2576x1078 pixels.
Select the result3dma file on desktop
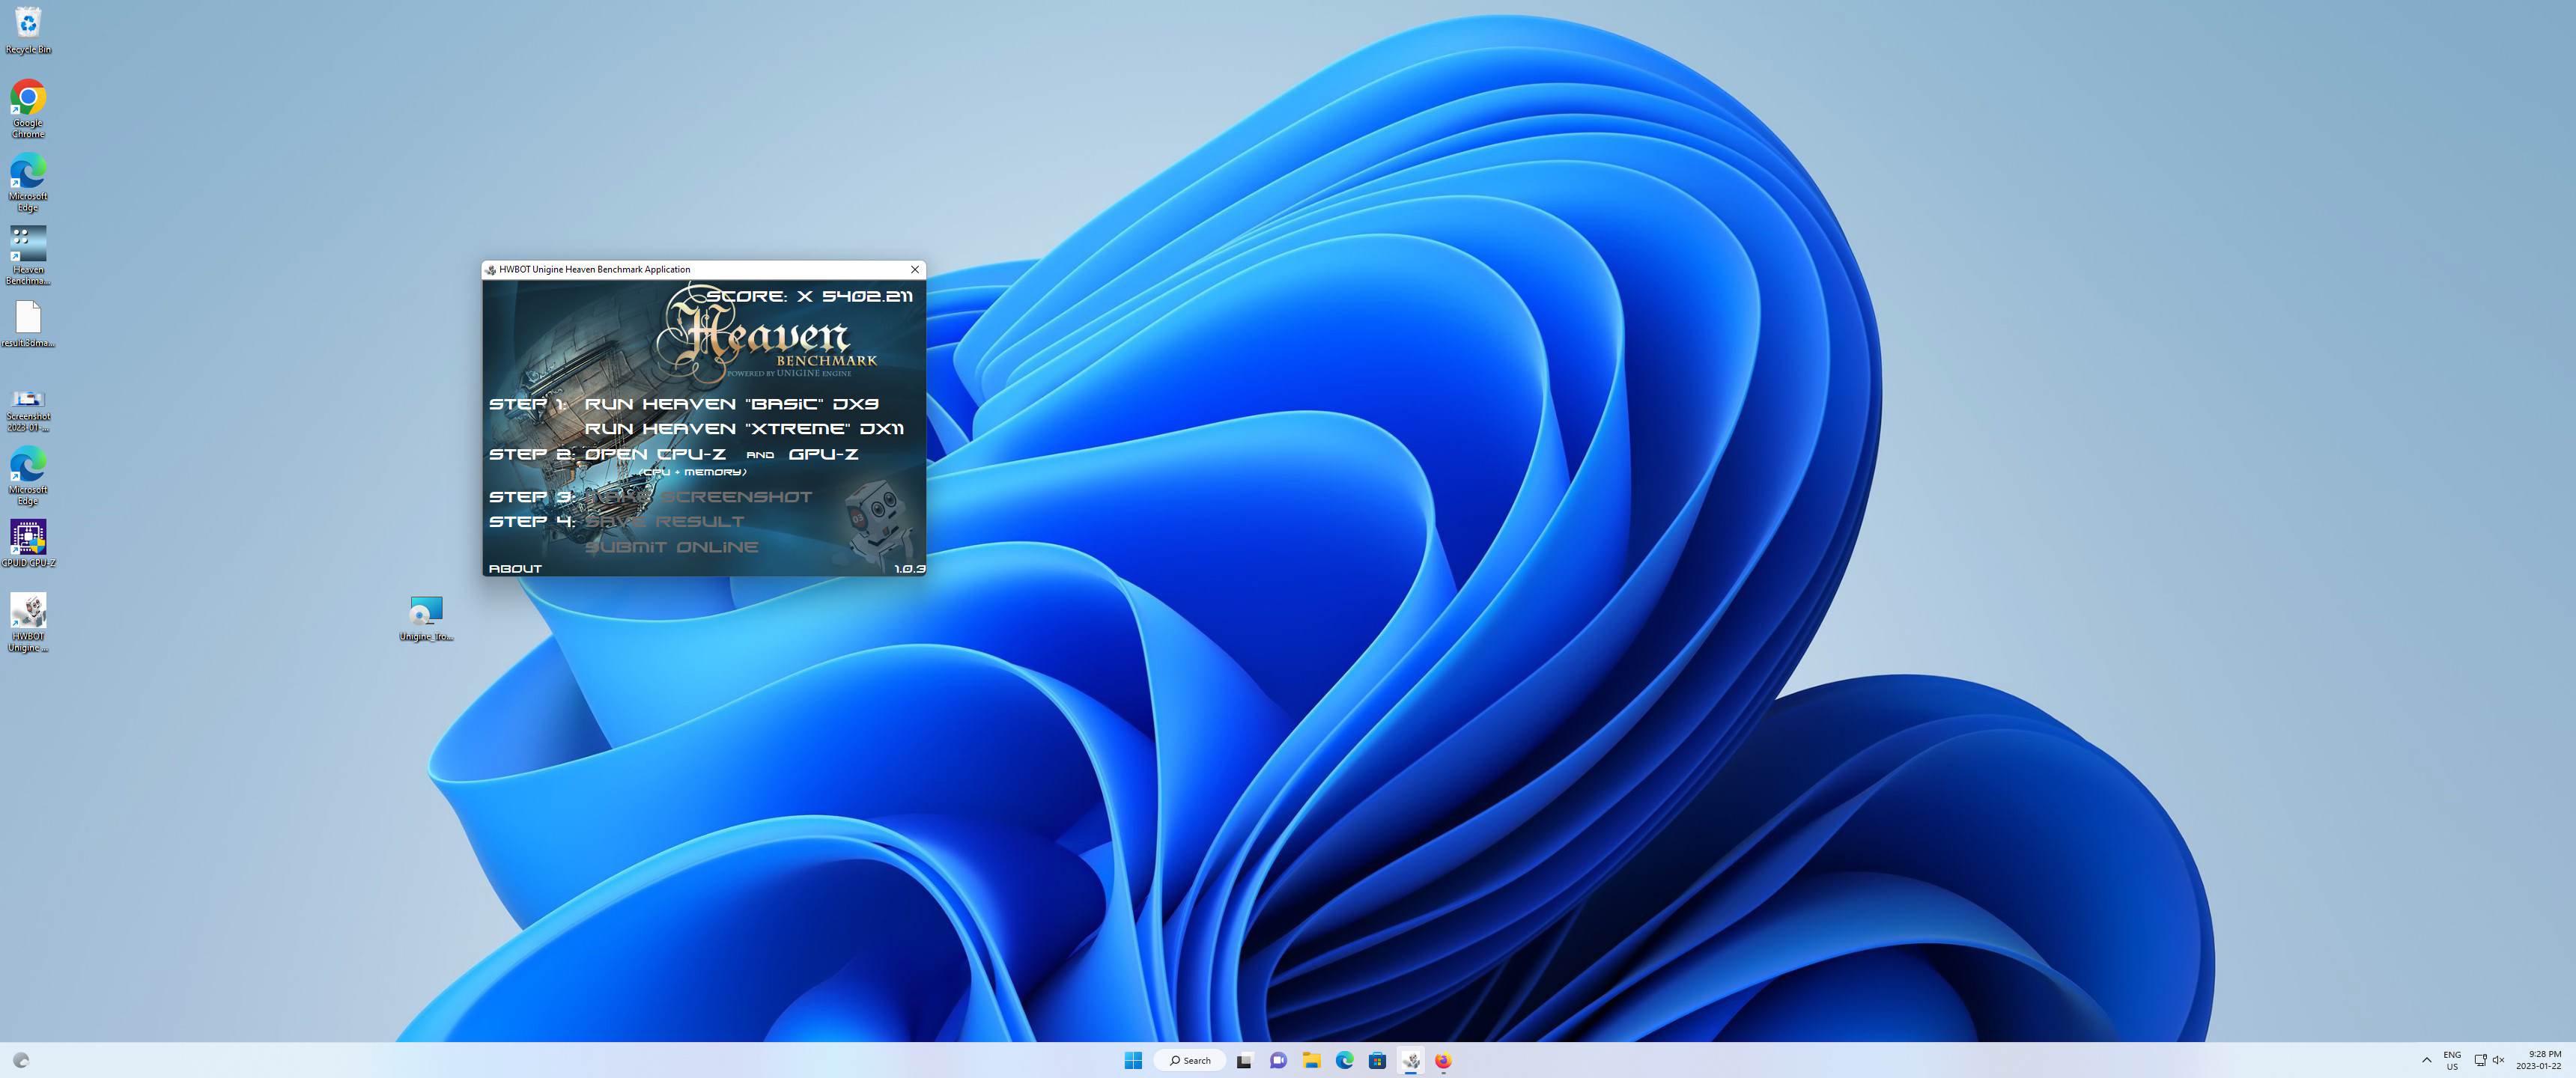[28, 324]
